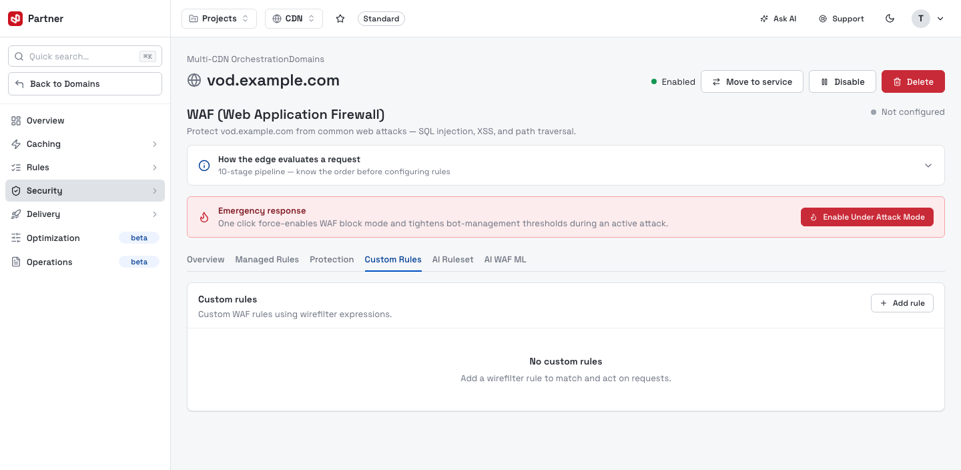
Task: Expand the Caching chevron
Action: pyautogui.click(x=154, y=144)
